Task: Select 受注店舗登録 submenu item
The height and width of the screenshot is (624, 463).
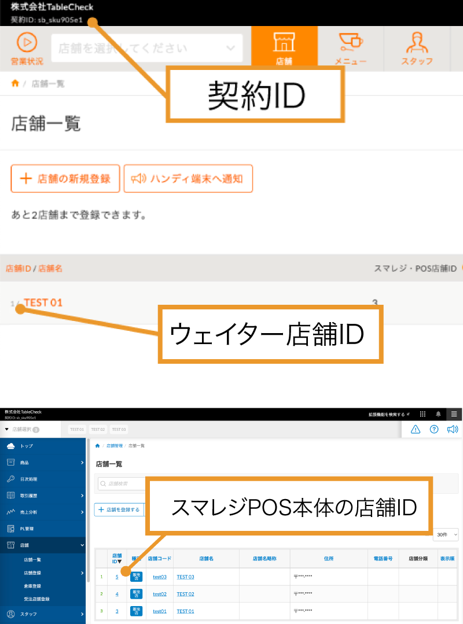Action: [36, 599]
